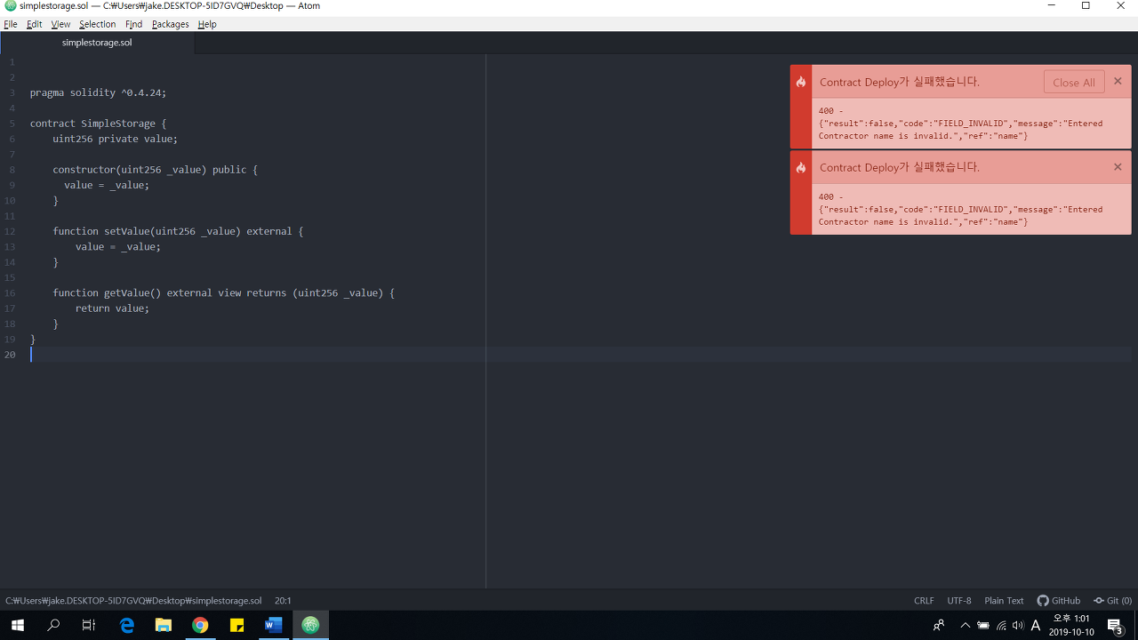Open the Find menu
The width and height of the screenshot is (1138, 640).
[133, 24]
